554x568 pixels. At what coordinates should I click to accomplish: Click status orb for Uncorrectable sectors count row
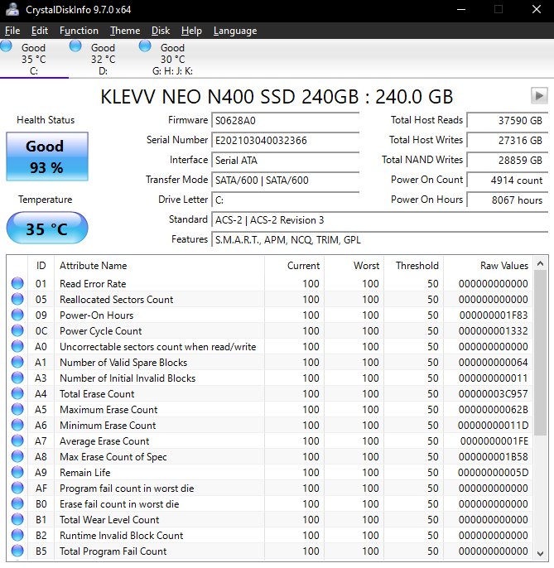tap(17, 346)
